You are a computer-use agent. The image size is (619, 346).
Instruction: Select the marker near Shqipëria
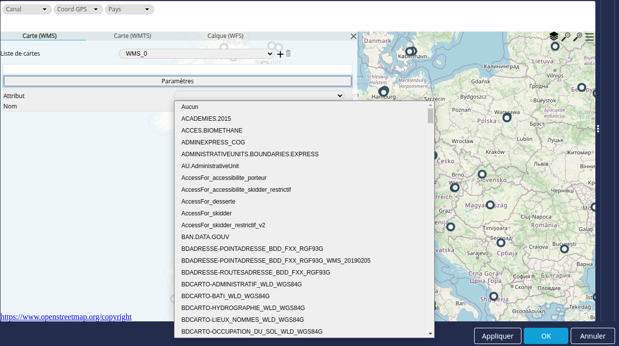click(x=493, y=296)
